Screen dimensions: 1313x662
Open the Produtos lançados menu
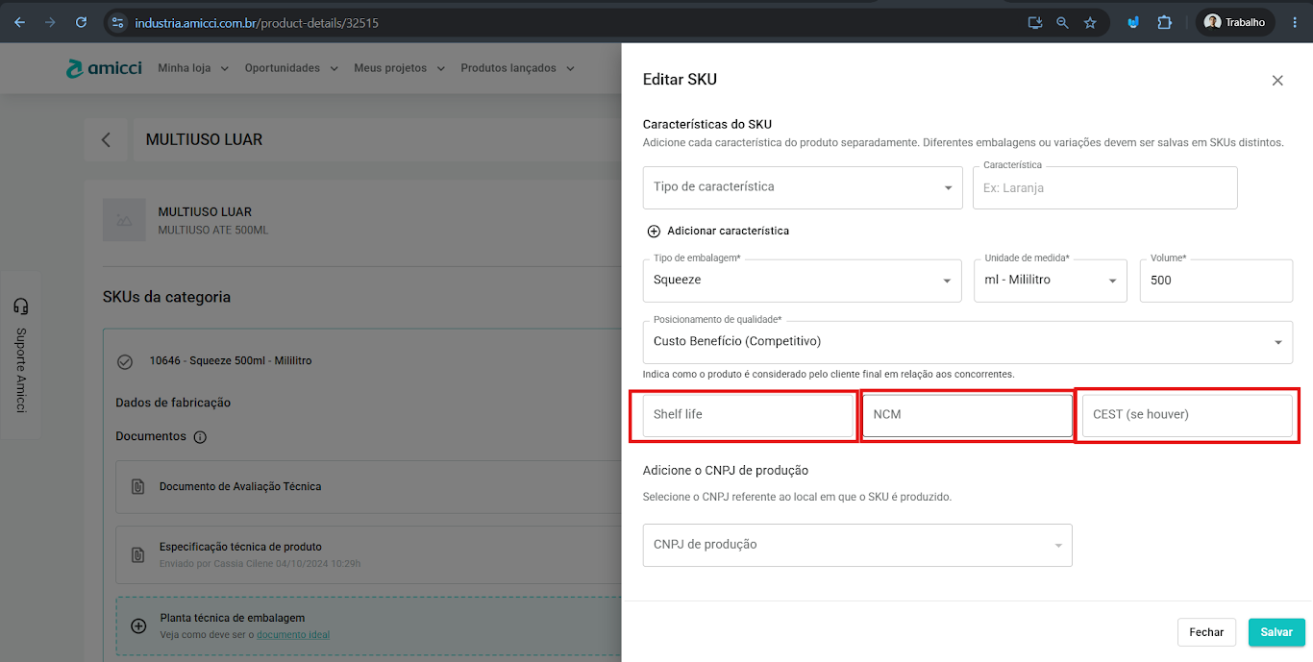(x=517, y=68)
